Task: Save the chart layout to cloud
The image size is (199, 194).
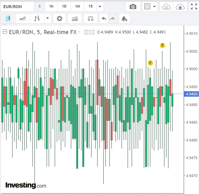Action: [180, 6]
